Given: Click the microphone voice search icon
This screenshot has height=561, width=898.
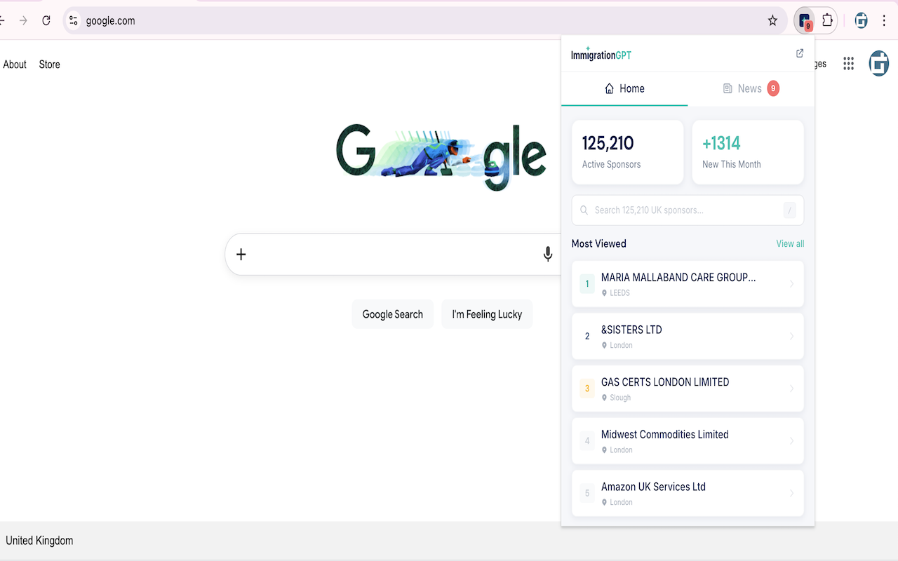Looking at the screenshot, I should (x=548, y=254).
